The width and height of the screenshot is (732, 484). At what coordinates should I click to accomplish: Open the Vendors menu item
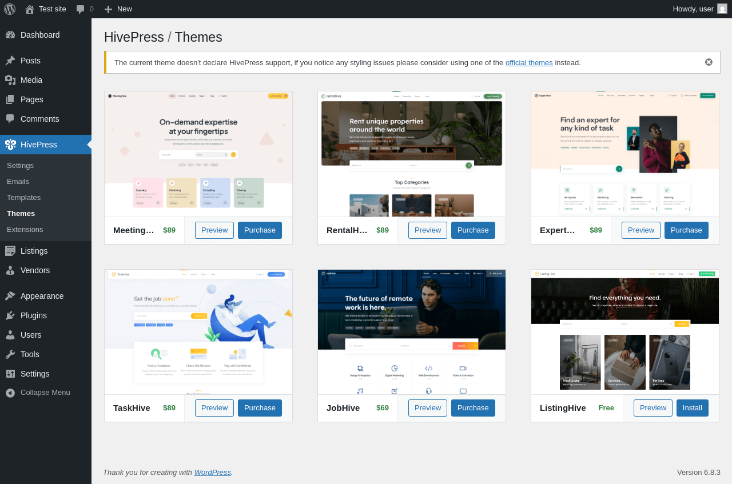[46, 270]
